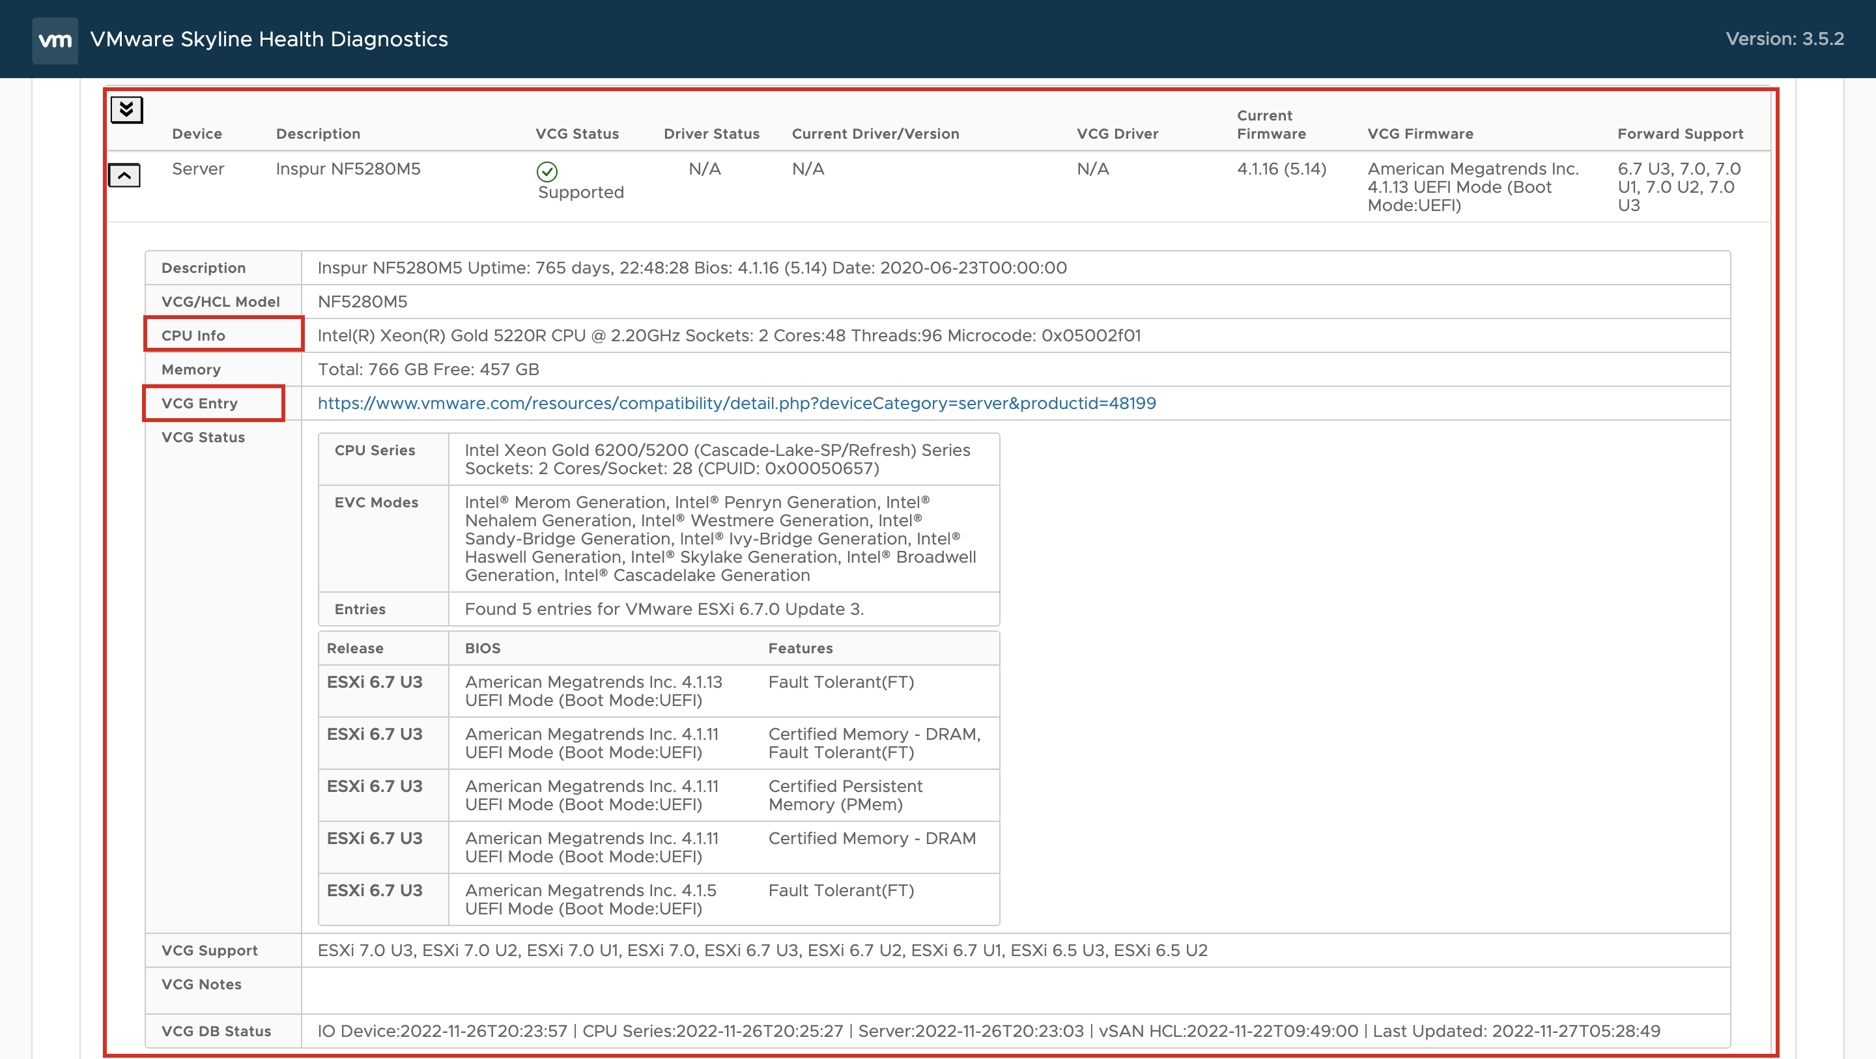The height and width of the screenshot is (1059, 1876).
Task: Click the Driver Status column header
Action: pyautogui.click(x=711, y=134)
